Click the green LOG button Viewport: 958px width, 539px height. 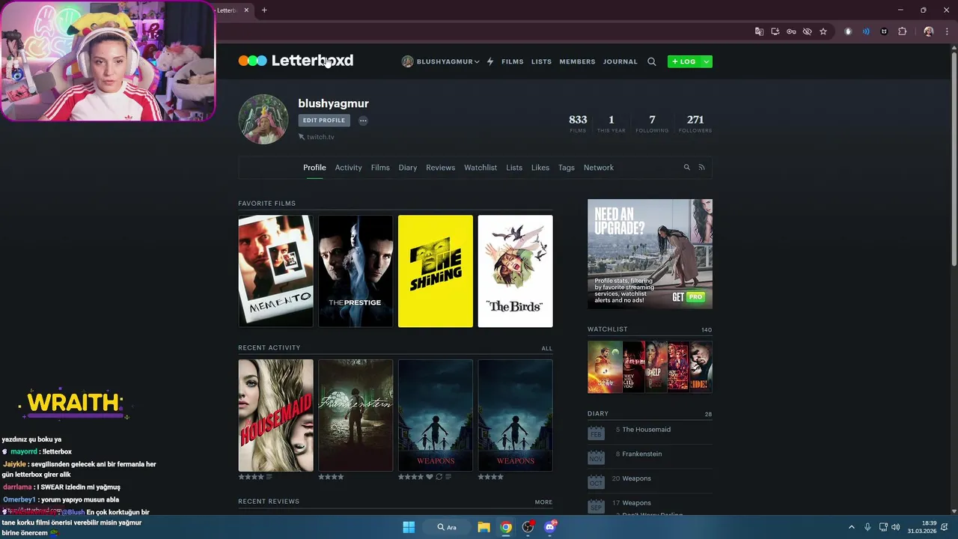684,61
